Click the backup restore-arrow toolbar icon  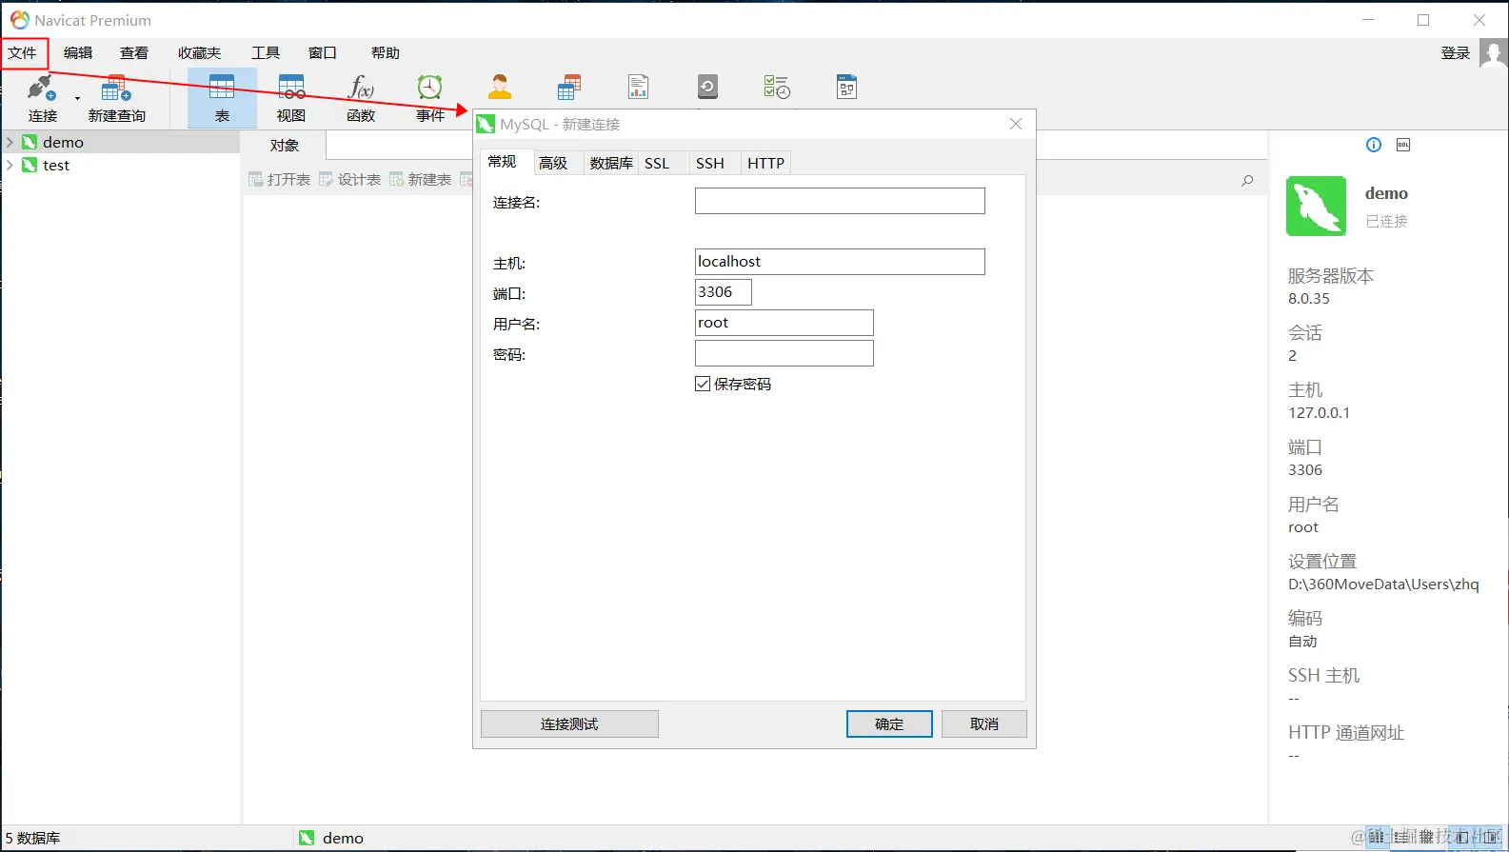(707, 88)
